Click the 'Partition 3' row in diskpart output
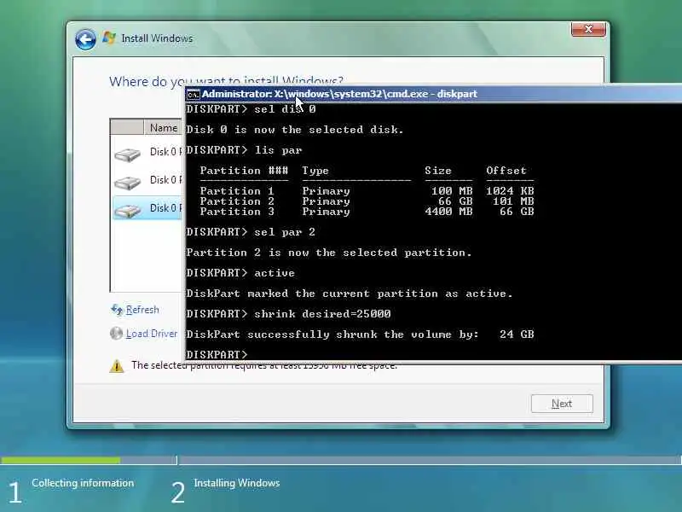Viewport: 682px width, 512px height. pos(367,212)
